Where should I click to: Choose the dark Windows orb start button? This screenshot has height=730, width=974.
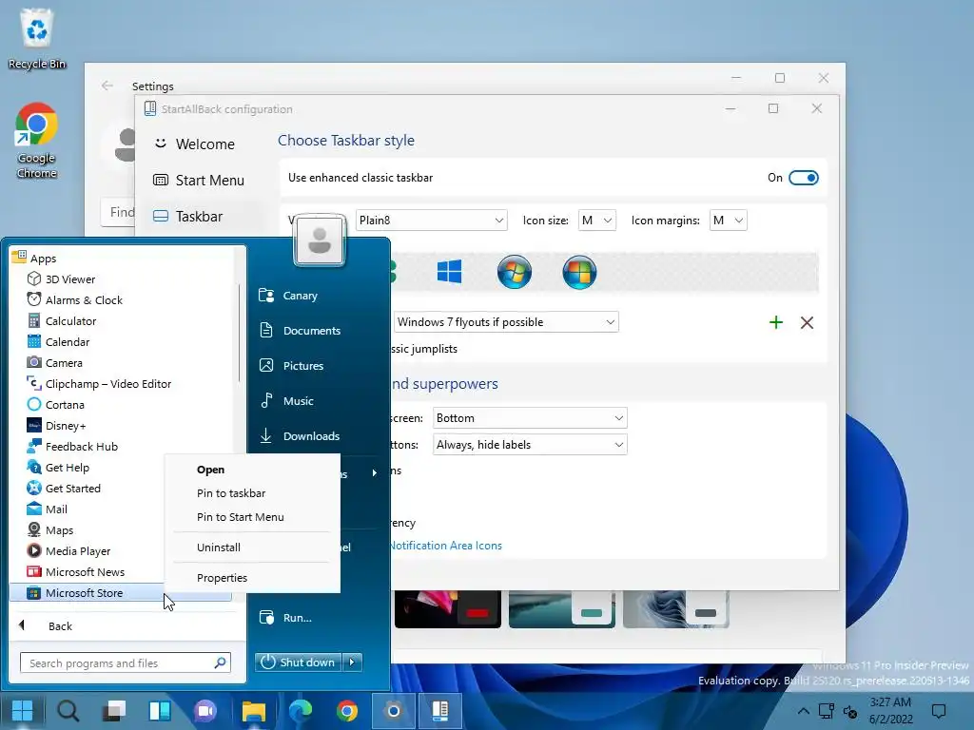(579, 272)
